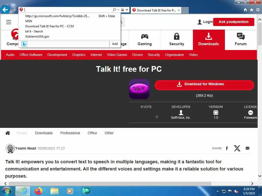Click the IE Home icon
The width and height of the screenshot is (262, 196).
click(245, 10)
